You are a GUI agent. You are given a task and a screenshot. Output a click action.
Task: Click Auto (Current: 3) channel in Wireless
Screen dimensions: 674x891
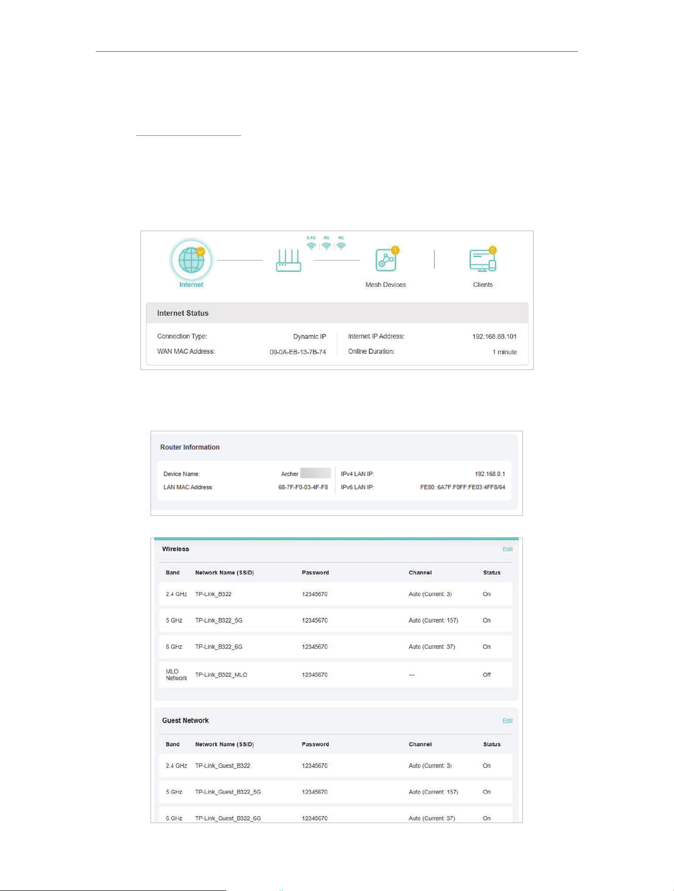(x=430, y=594)
